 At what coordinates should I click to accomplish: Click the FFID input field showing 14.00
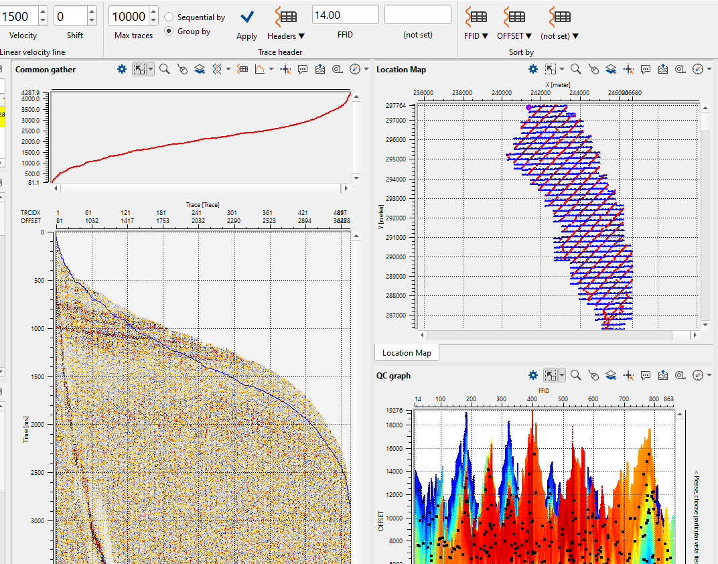point(345,15)
